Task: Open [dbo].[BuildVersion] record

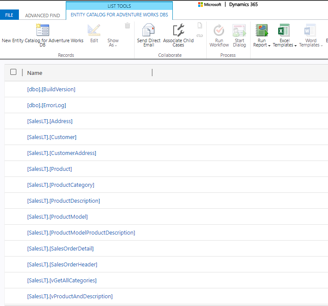Action: [x=51, y=90]
